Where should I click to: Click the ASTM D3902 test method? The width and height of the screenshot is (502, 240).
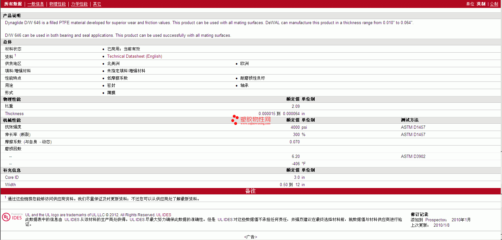[x=413, y=156]
